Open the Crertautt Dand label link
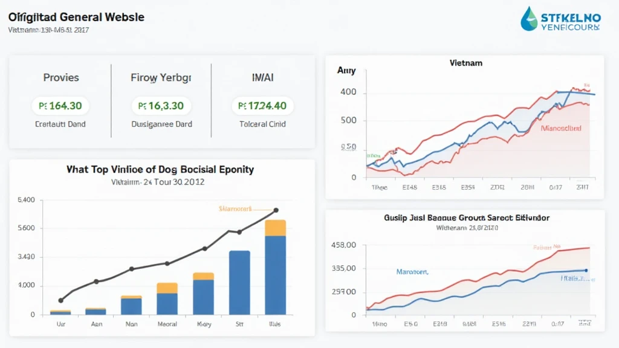This screenshot has height=348, width=619. point(60,124)
